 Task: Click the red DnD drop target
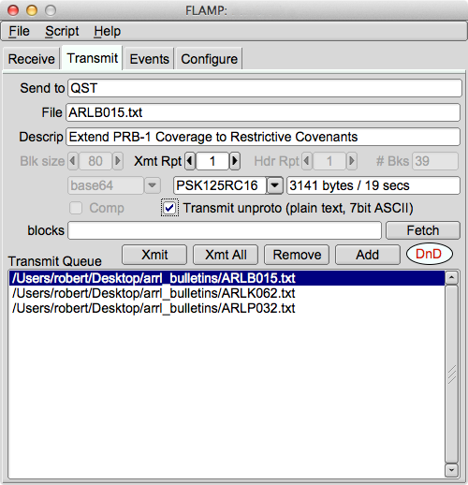point(430,254)
